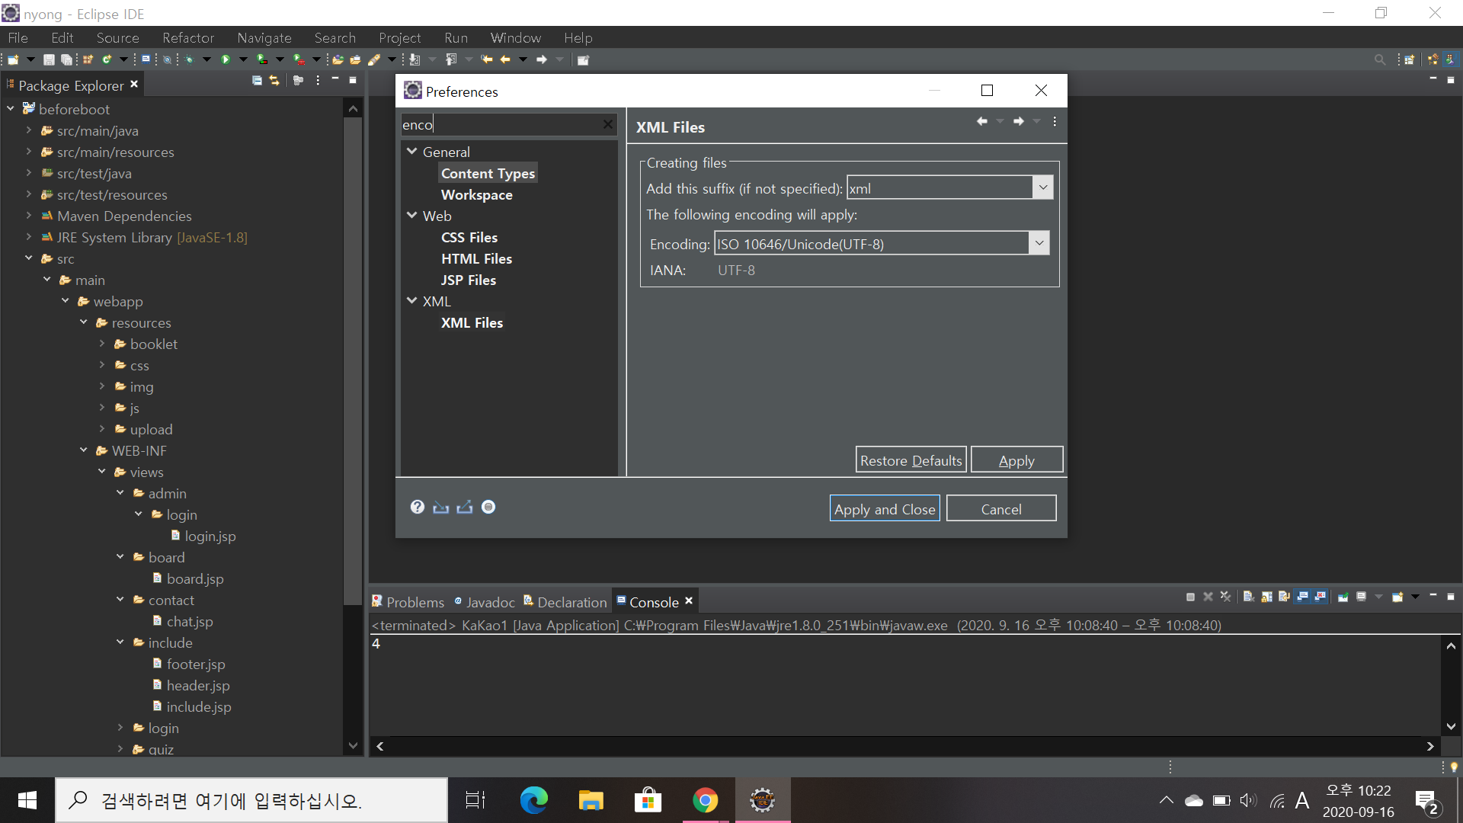1463x823 pixels.
Task: Open the Encoding dropdown
Action: click(x=1039, y=244)
